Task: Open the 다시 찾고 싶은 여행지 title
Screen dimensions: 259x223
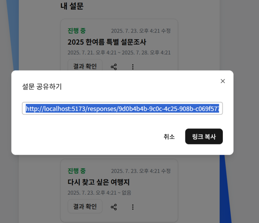Action: point(99,182)
